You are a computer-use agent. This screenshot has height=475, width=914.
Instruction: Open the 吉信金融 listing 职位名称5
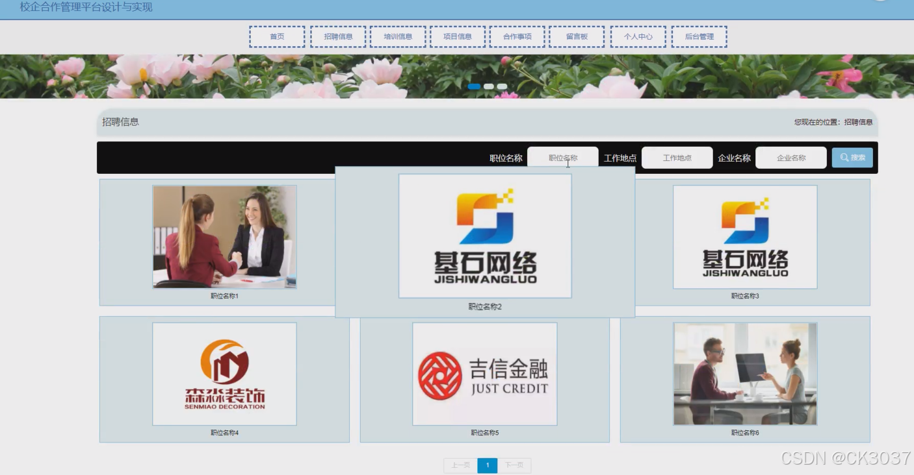coord(484,373)
